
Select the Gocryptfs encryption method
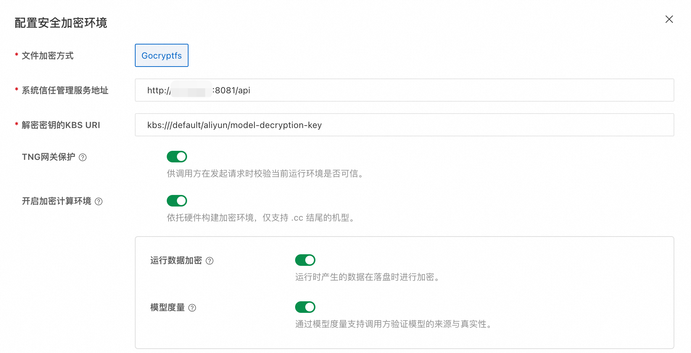tap(162, 55)
